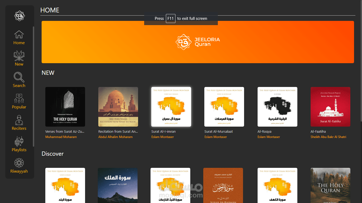Open the Playlists lanterns icon
Screen dimensions: 362x203
tap(19, 141)
